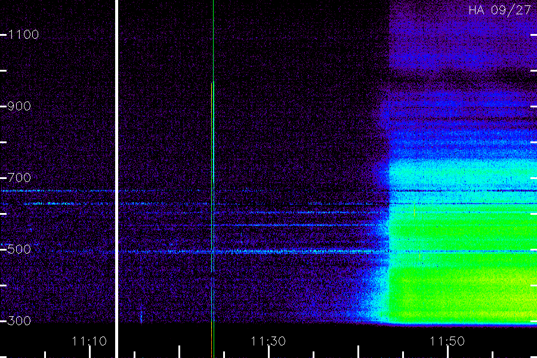Click the 500 frequency axis label
Viewport: 537px width, 358px height.
pos(19,249)
